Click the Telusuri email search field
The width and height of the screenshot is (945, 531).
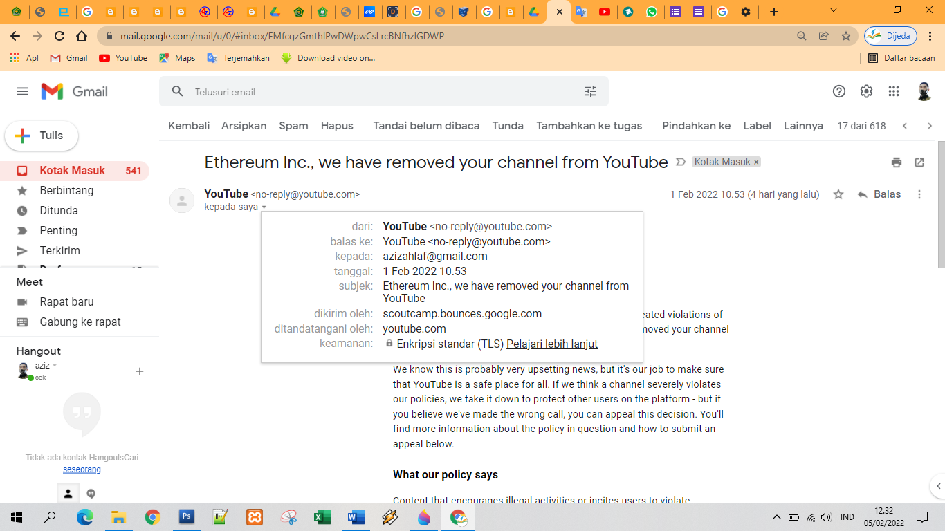384,91
